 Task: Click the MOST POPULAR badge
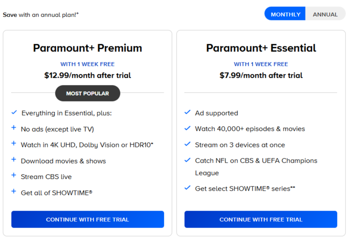[88, 93]
